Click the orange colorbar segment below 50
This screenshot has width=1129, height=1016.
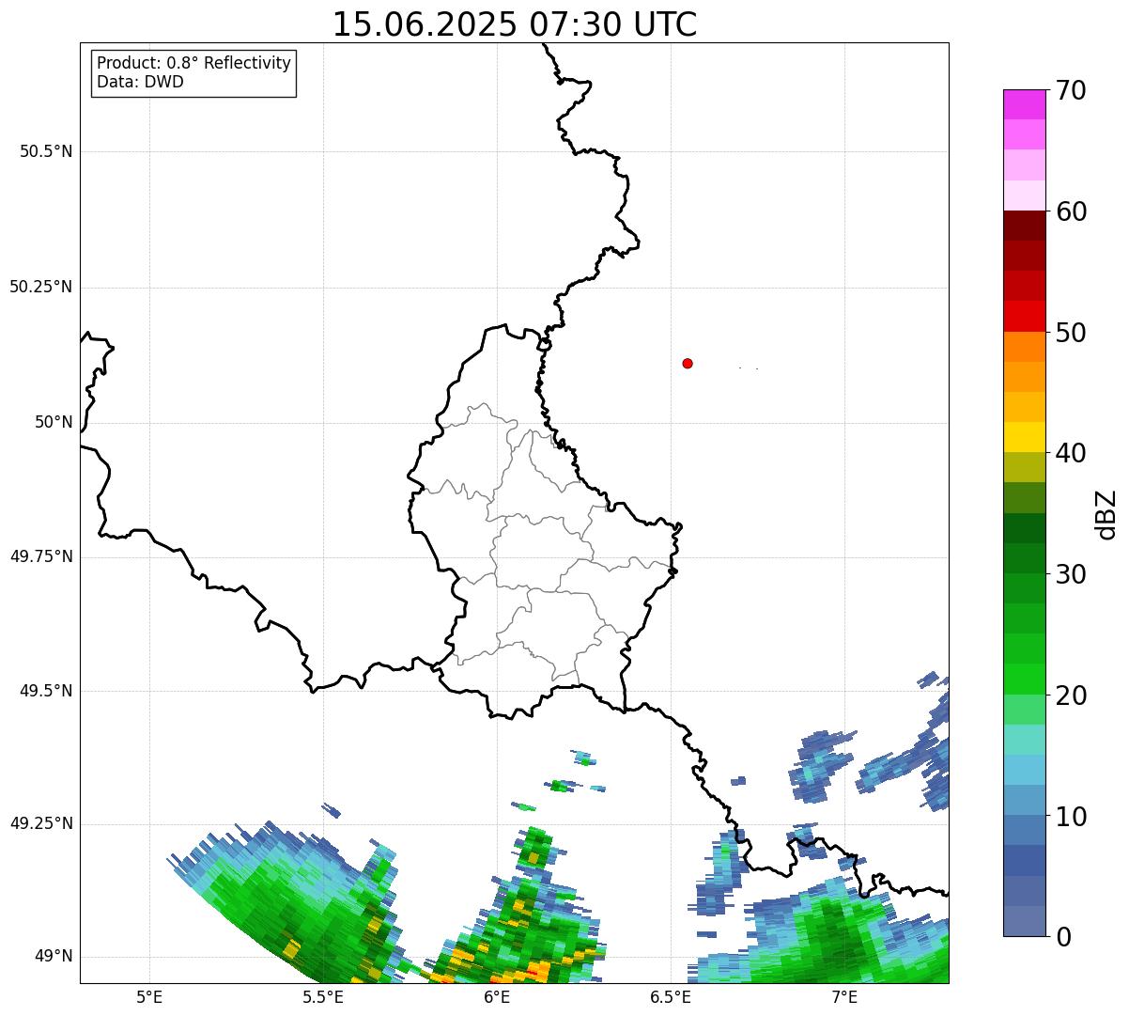[1024, 347]
